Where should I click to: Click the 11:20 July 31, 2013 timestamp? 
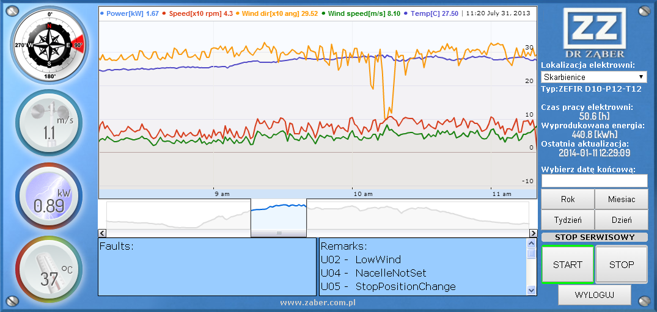[498, 13]
